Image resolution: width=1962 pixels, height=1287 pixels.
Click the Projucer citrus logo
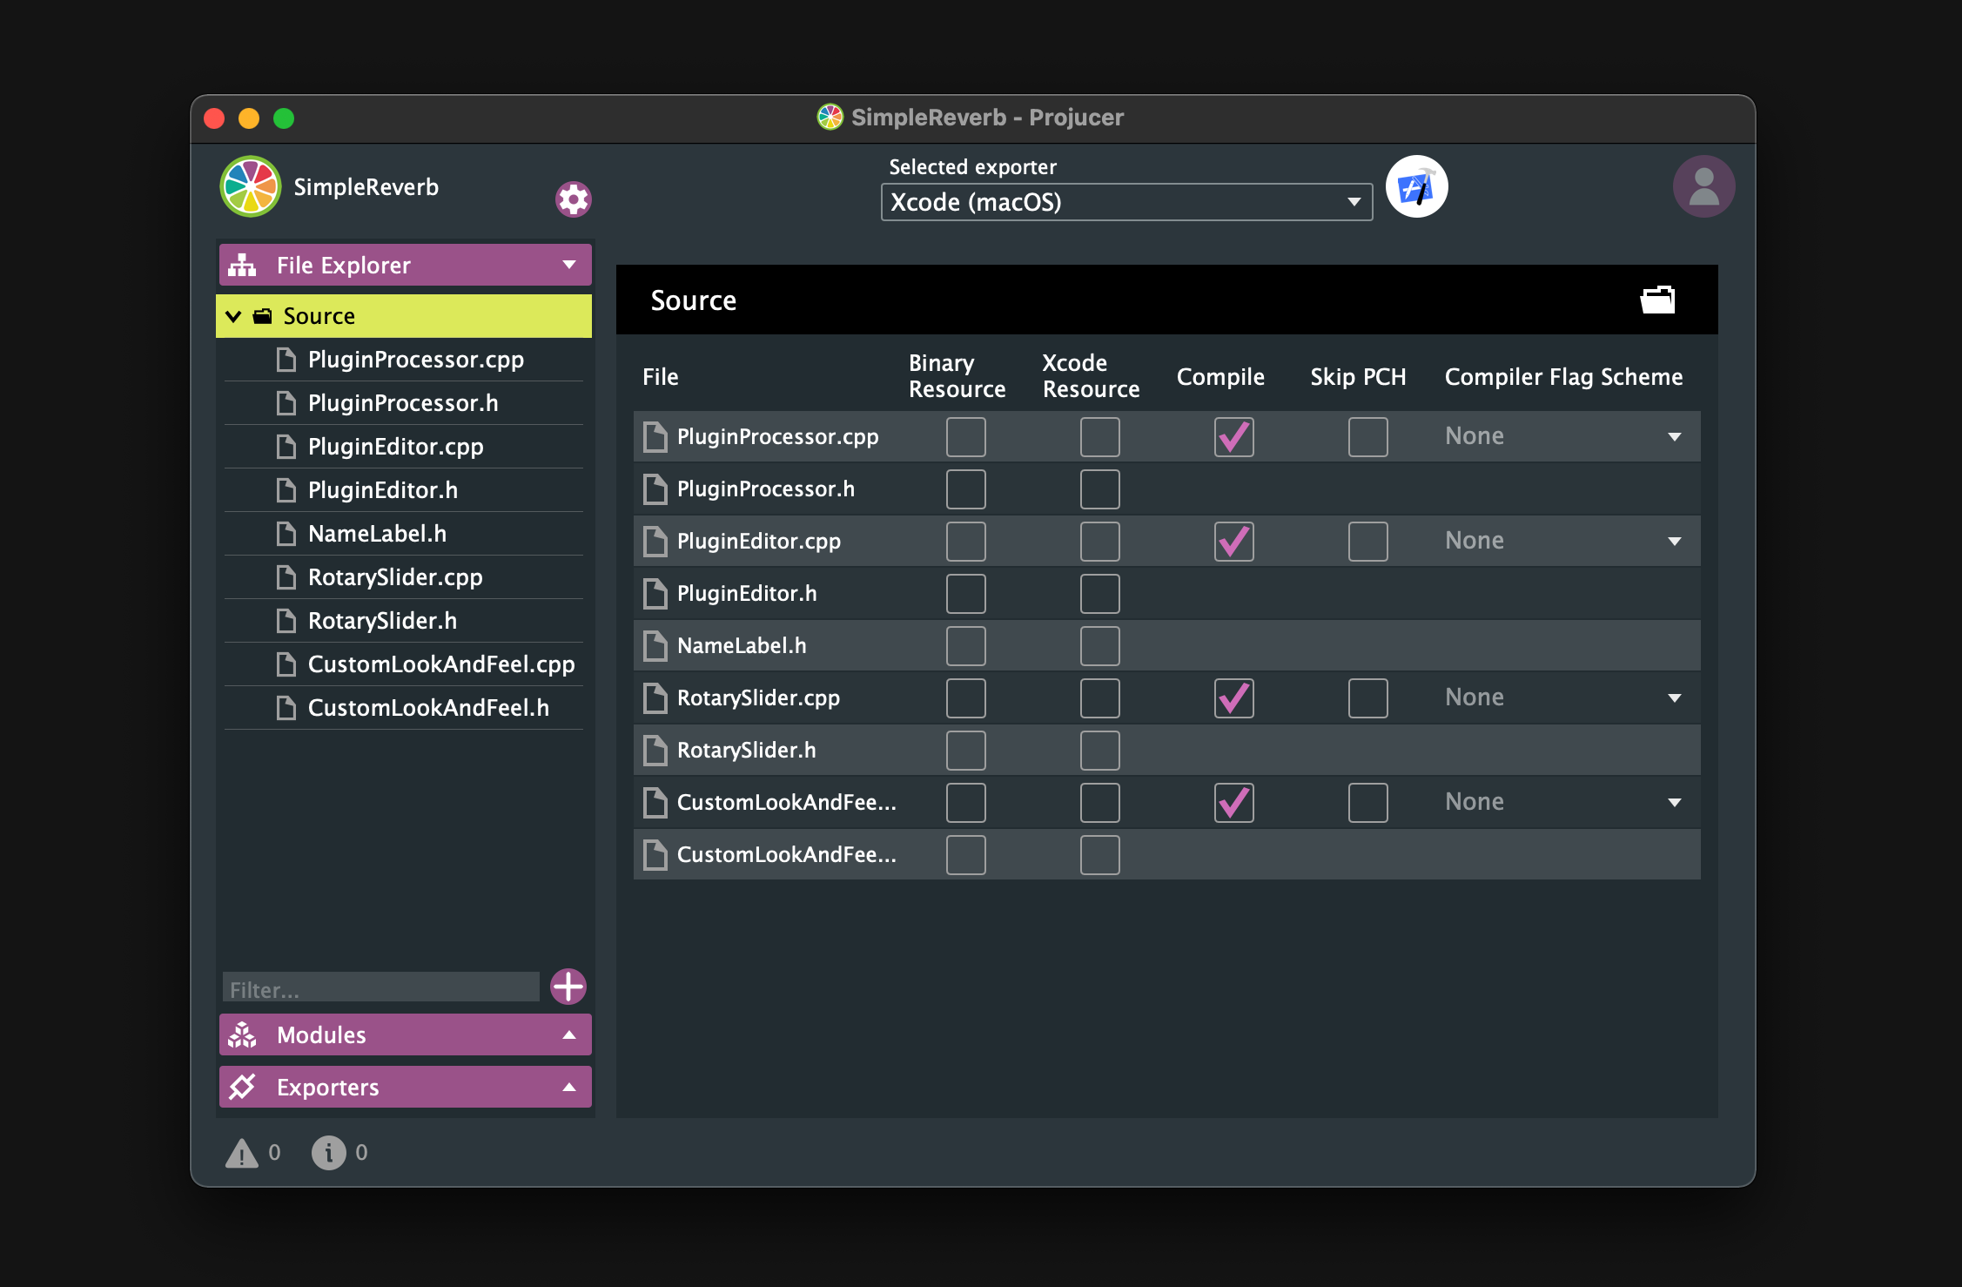point(251,186)
